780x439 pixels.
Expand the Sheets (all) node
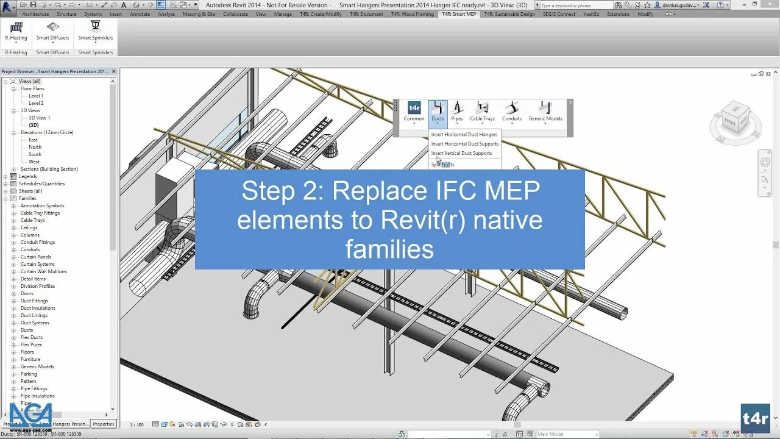pyautogui.click(x=6, y=191)
